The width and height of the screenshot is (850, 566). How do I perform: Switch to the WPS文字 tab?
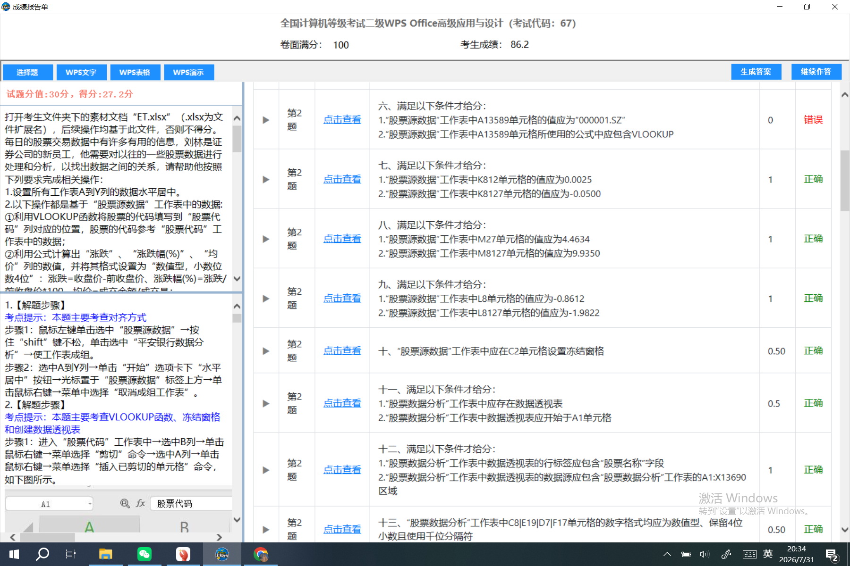click(81, 72)
